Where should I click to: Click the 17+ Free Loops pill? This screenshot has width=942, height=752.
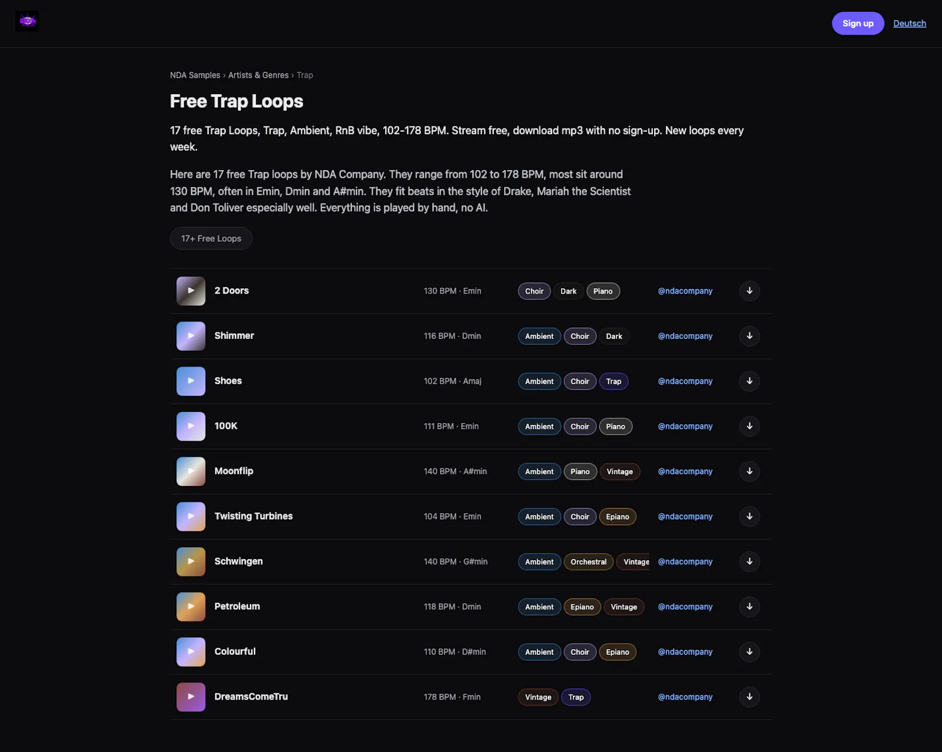[x=211, y=238]
